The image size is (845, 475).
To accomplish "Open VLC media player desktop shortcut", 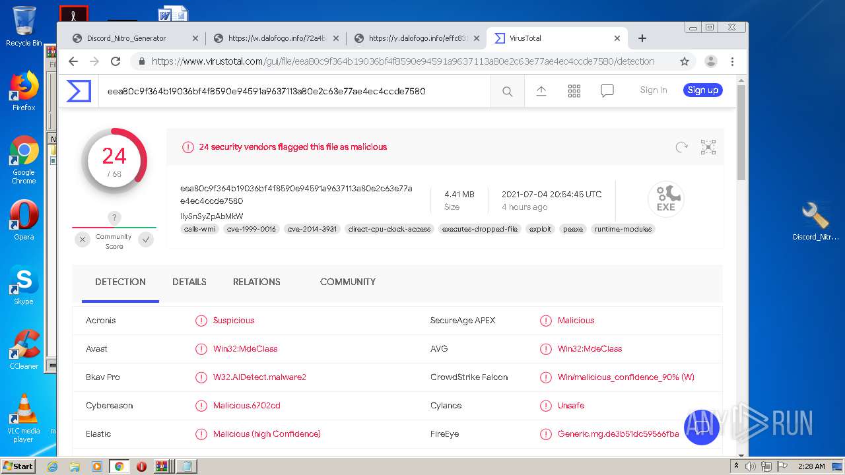I will pos(24,419).
